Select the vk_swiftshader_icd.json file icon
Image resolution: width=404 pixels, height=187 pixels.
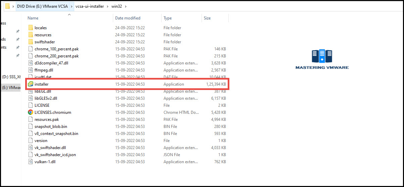31,155
